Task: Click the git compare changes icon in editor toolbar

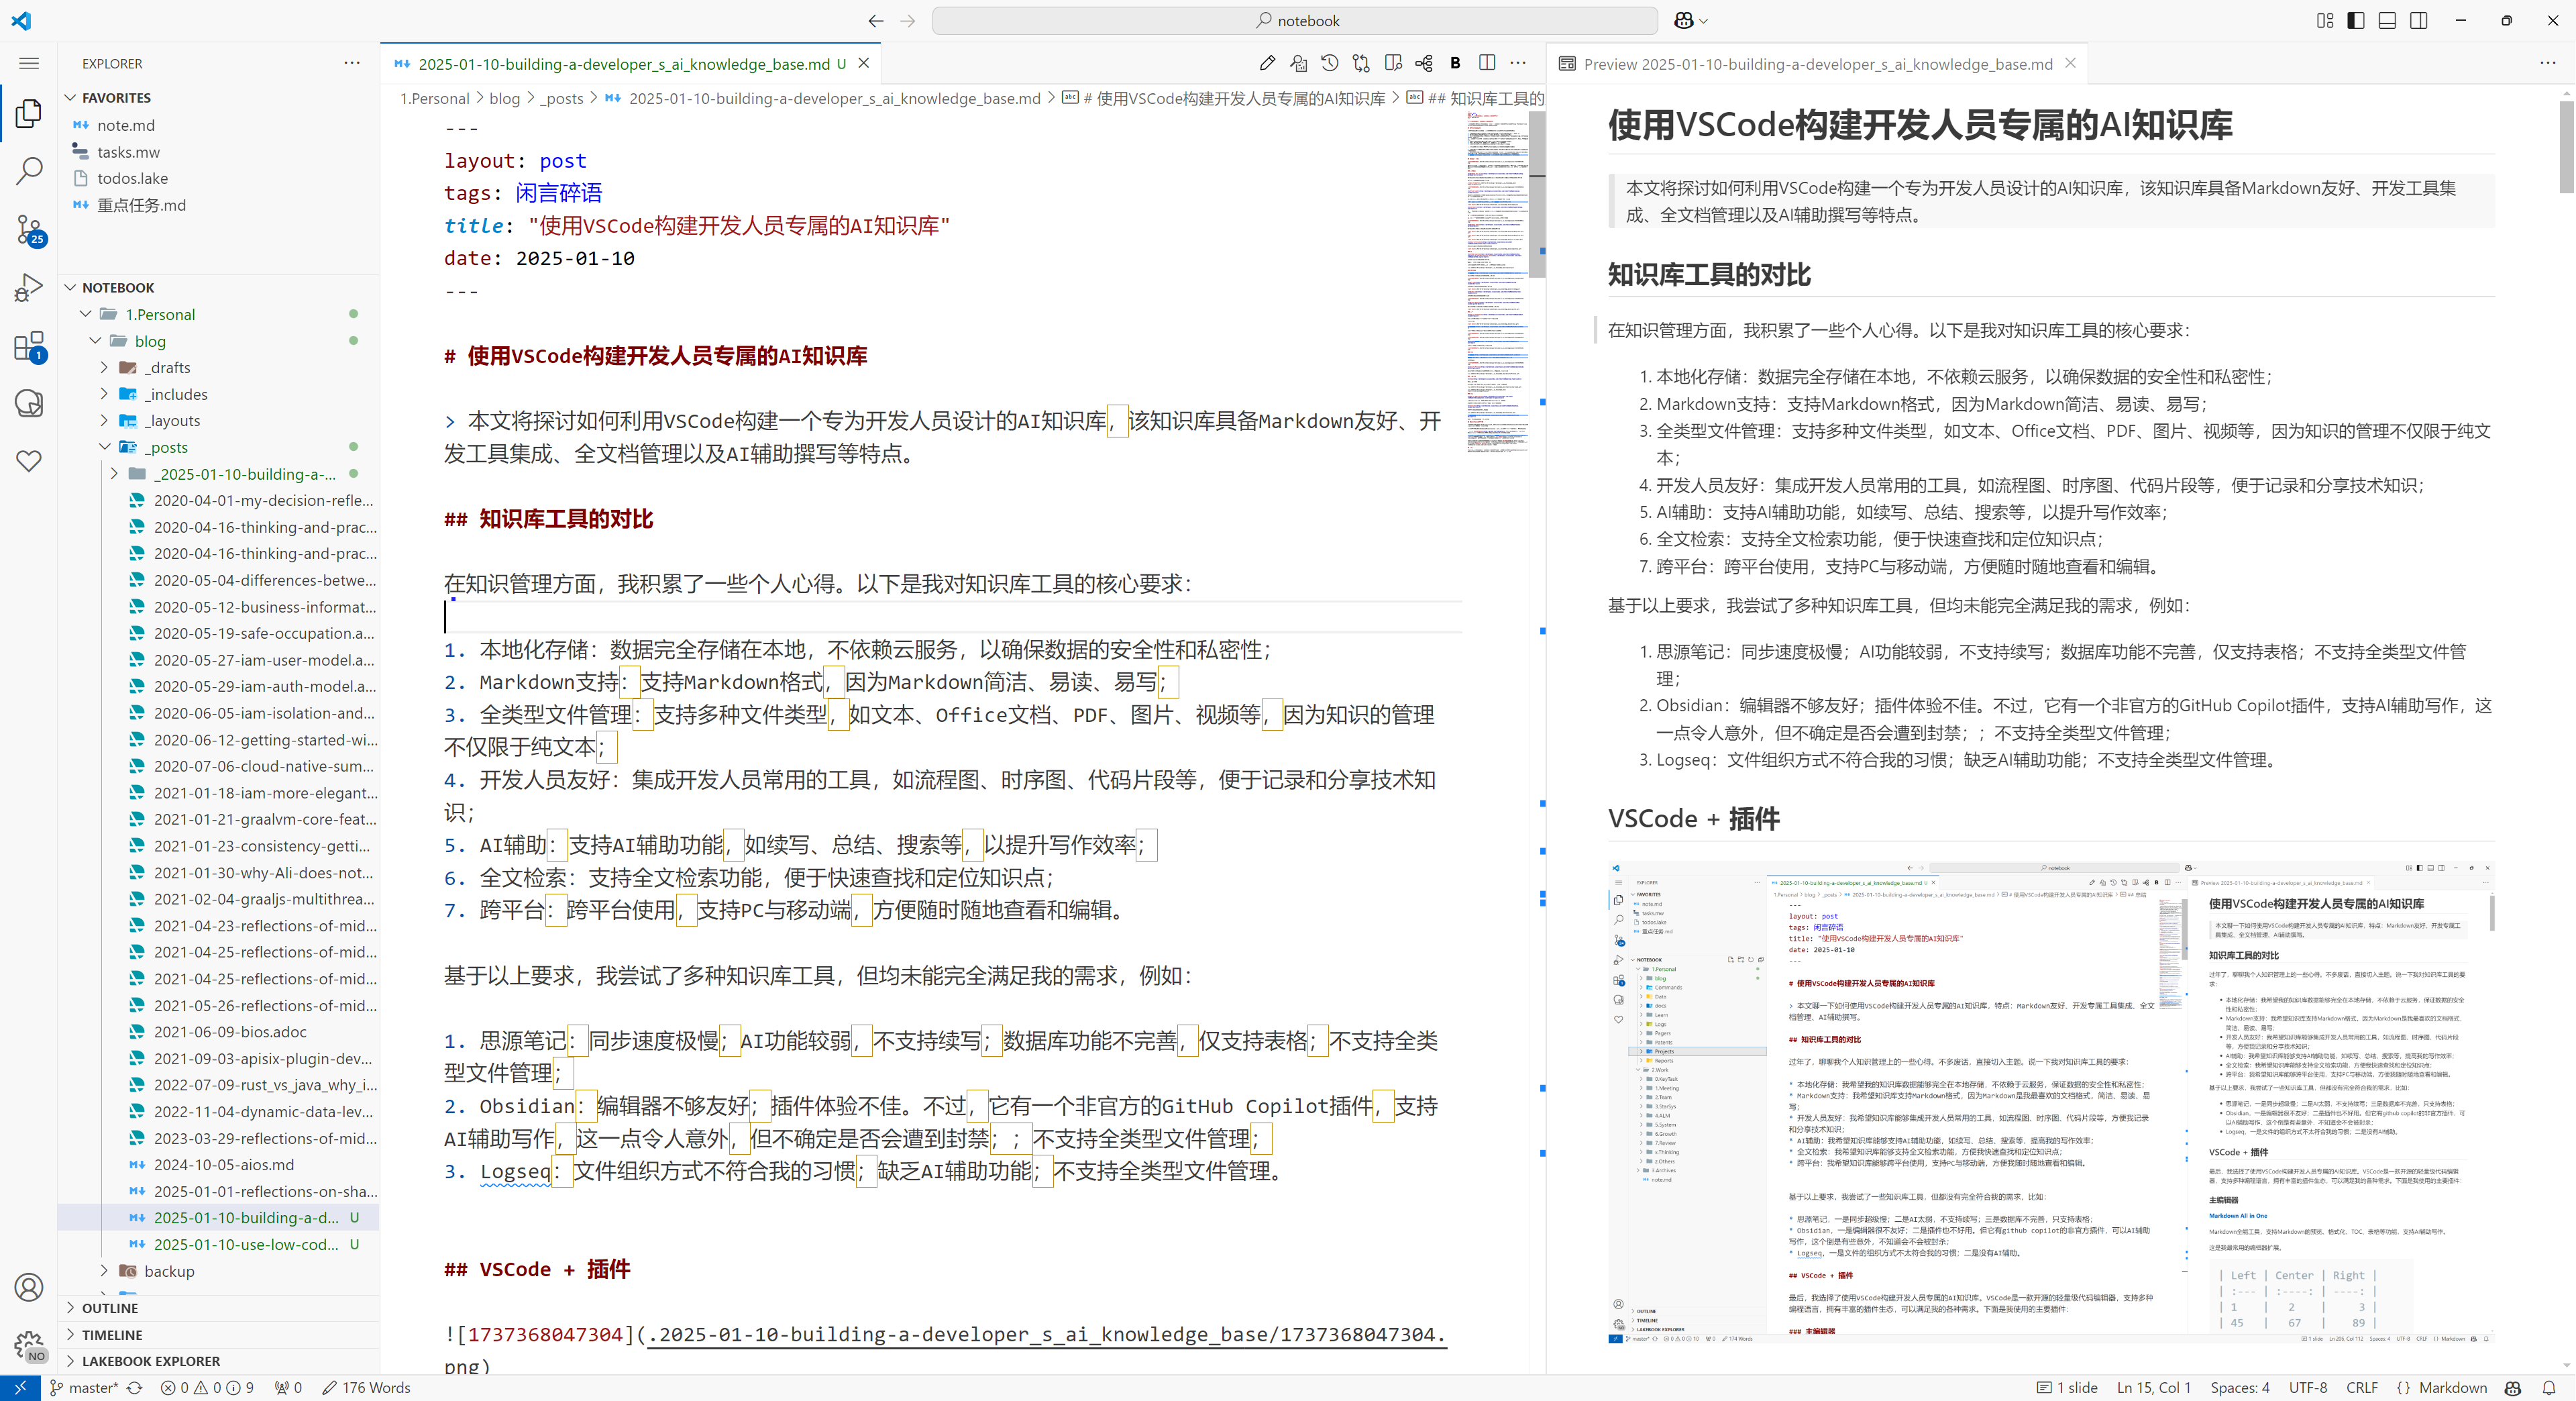Action: point(1361,63)
